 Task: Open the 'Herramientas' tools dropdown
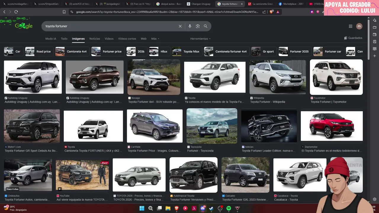pyautogui.click(x=200, y=39)
